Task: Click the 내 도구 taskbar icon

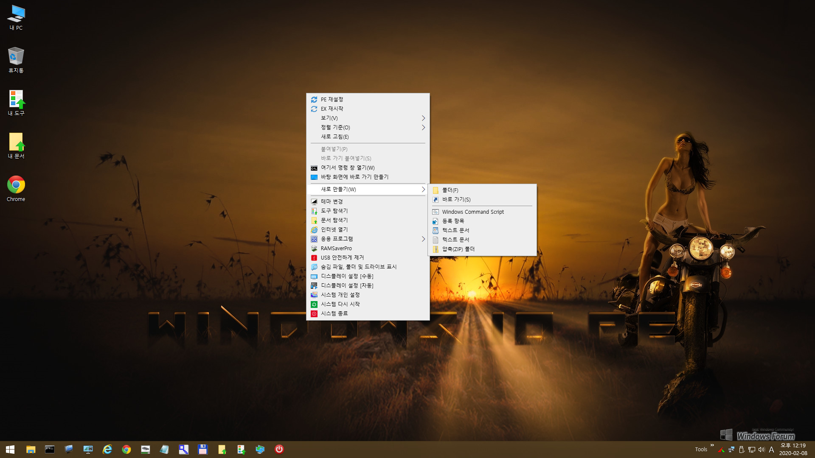Action: [241, 449]
